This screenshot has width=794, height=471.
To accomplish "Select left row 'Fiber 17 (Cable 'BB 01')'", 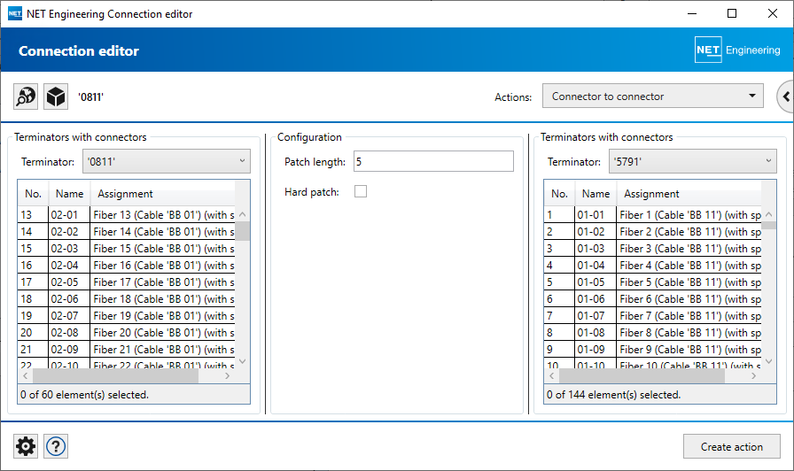I will (127, 282).
